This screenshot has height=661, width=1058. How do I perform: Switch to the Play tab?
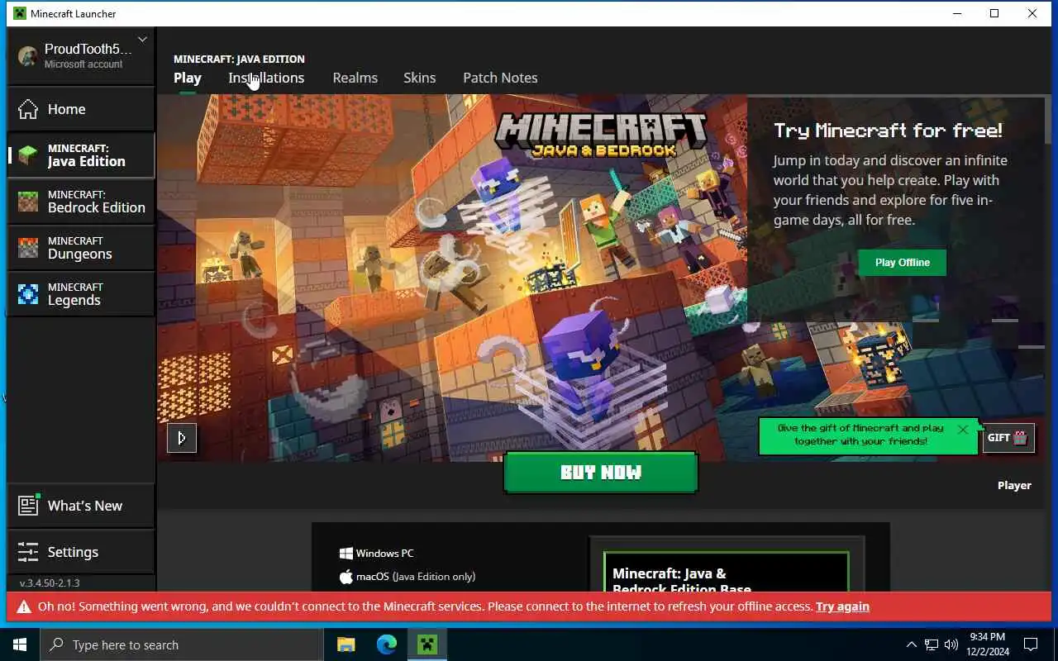188,78
